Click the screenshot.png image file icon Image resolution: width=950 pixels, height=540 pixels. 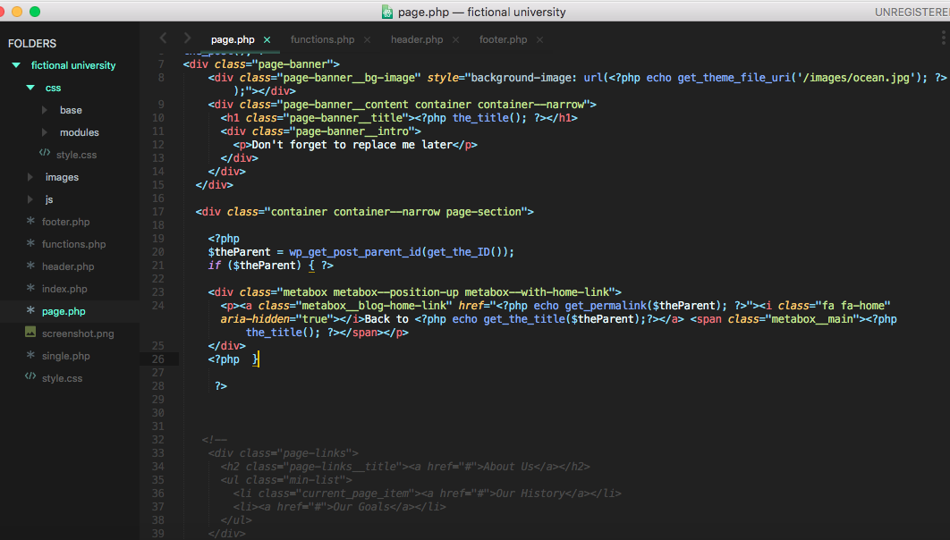(30, 332)
